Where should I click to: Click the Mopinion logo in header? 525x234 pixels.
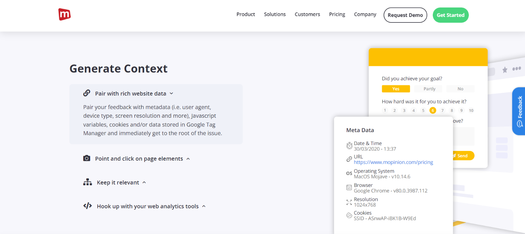pyautogui.click(x=64, y=15)
